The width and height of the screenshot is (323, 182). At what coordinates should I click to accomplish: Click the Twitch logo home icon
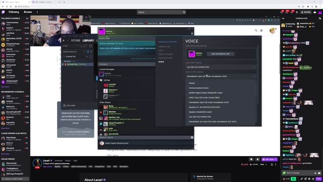tap(3, 12)
